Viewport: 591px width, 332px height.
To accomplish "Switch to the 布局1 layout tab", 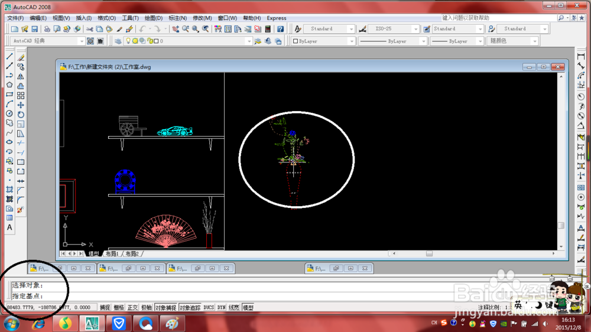I will (112, 253).
